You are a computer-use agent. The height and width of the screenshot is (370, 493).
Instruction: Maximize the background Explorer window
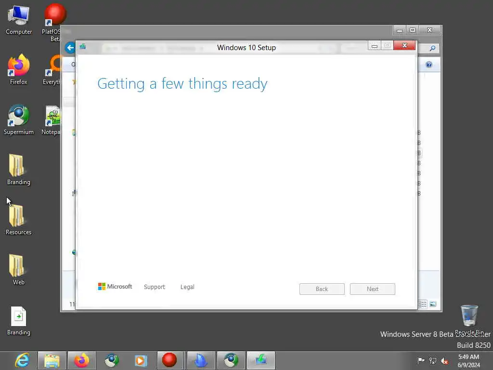click(x=413, y=30)
